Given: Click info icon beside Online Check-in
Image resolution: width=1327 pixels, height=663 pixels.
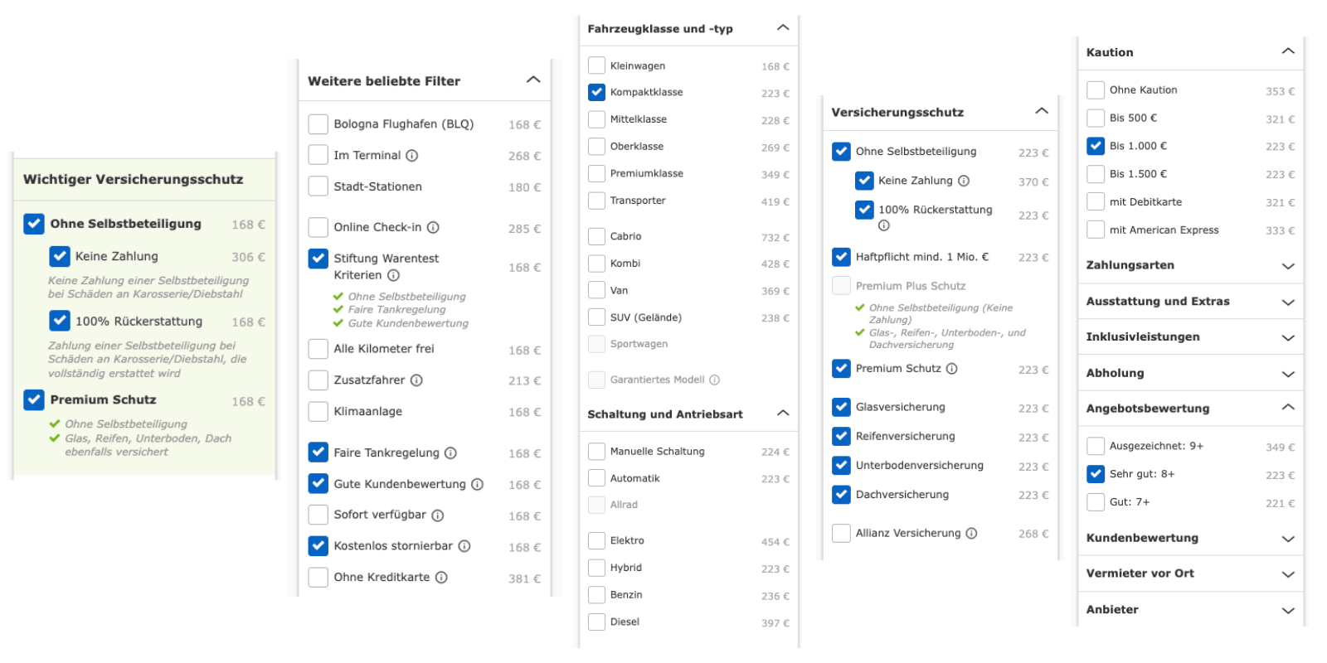Looking at the screenshot, I should tap(433, 228).
